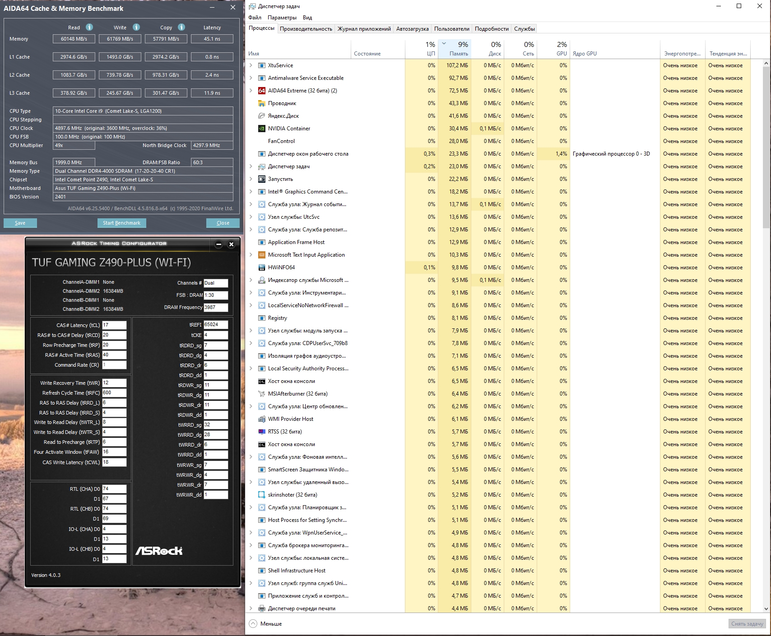This screenshot has width=771, height=636.
Task: Select the Изоляция графов аудиоустройств icon
Action: [x=261, y=356]
